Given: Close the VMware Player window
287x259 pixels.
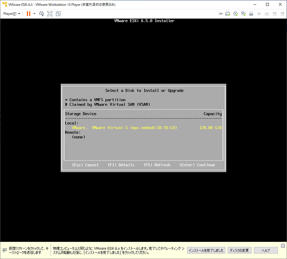Looking at the screenshot, I should [x=280, y=4].
